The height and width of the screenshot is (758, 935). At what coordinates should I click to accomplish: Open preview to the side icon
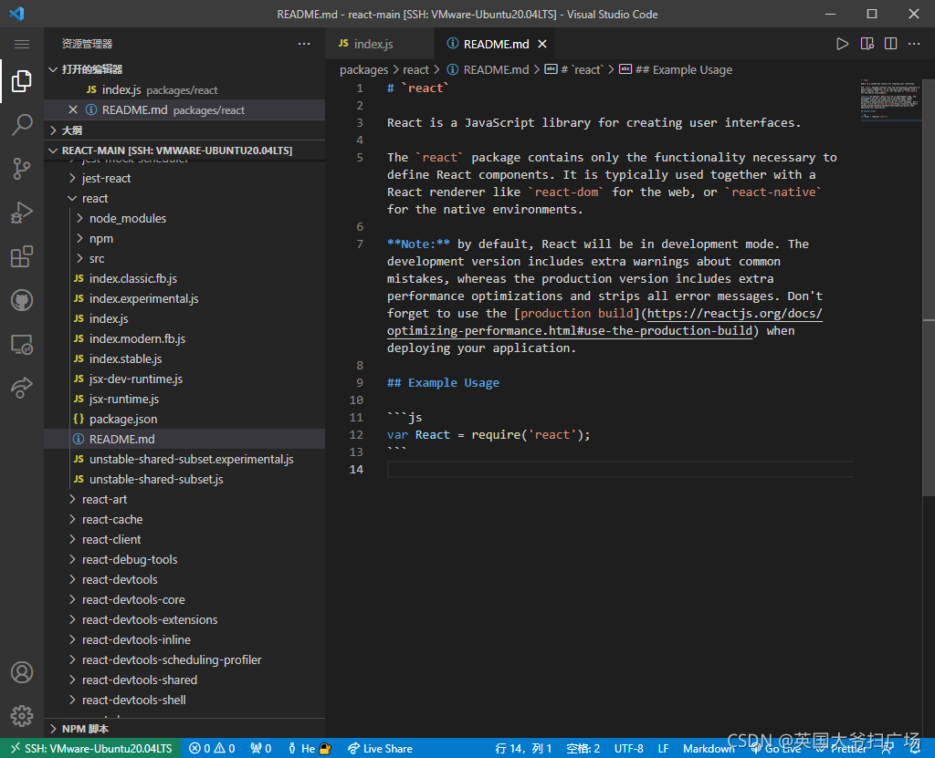tap(867, 44)
